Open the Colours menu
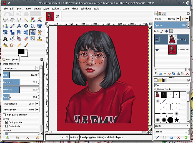Viewport: 193px width, 143px height. pyautogui.click(x=56, y=9)
